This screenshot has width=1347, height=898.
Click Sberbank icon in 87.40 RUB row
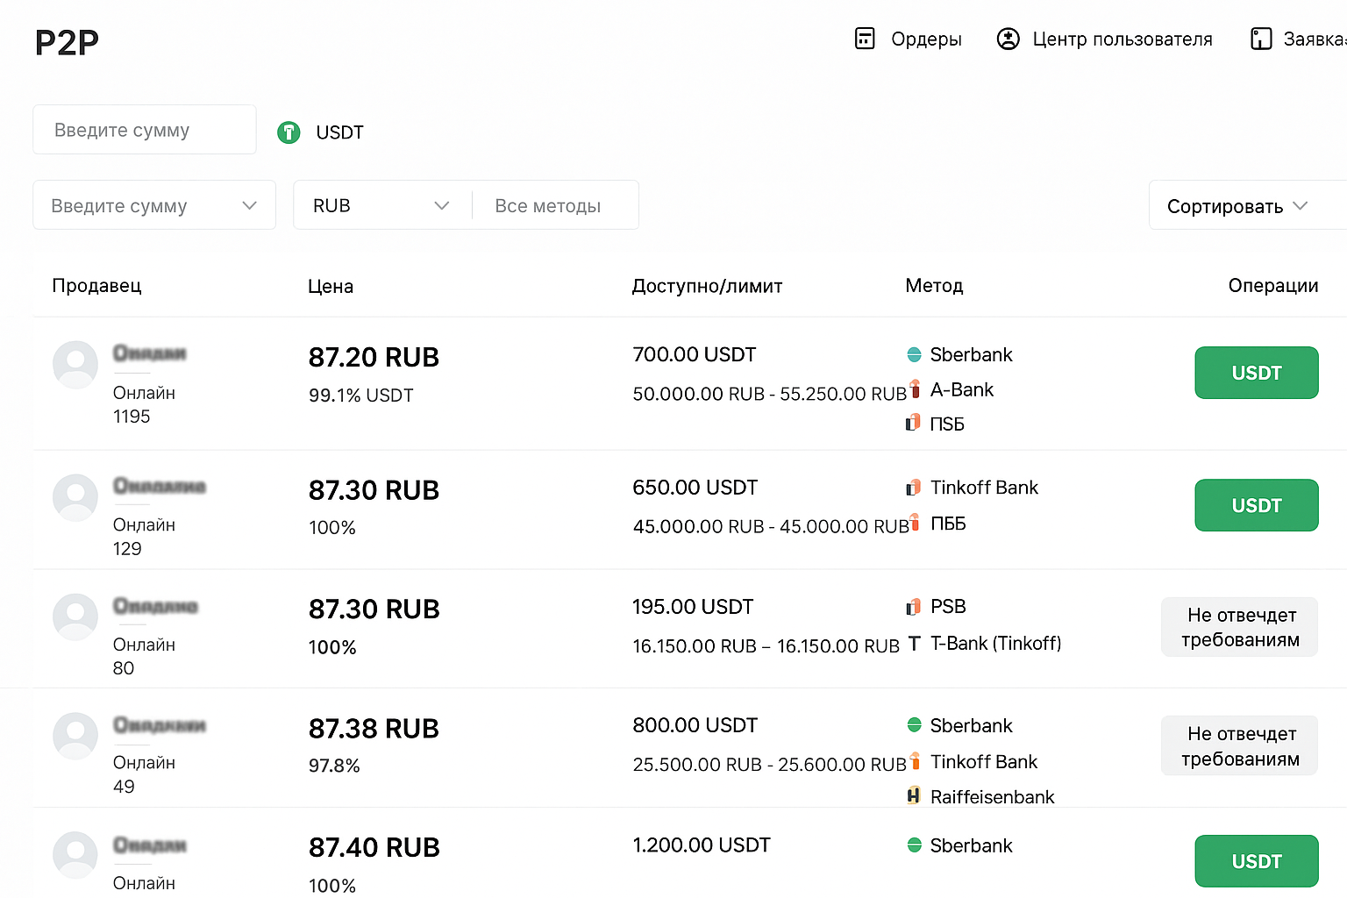click(914, 845)
